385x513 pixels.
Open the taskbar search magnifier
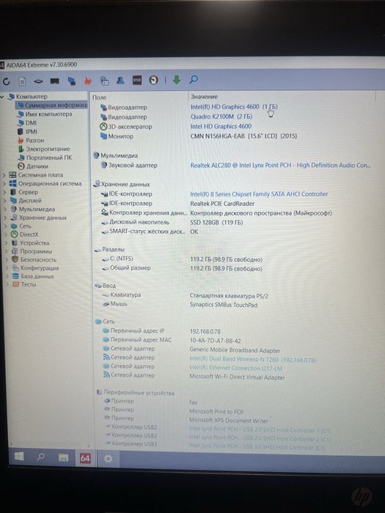41,457
